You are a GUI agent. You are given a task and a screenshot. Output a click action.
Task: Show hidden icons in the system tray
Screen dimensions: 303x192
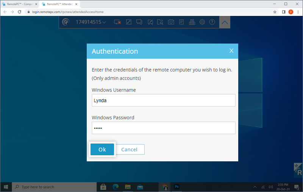point(255,187)
